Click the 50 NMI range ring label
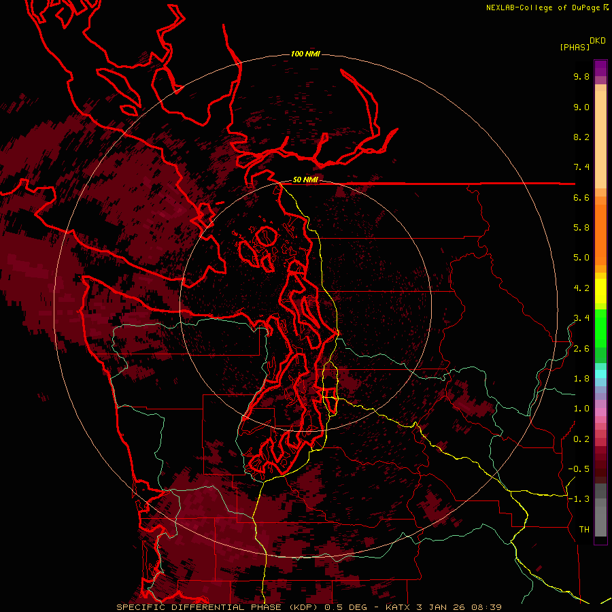Viewport: 612px width, 612px height. coord(305,180)
